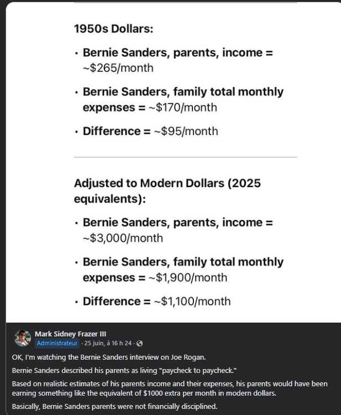This screenshot has height=415, width=341.
Task: Click the ~$3,000/month income value
Action: (x=123, y=238)
